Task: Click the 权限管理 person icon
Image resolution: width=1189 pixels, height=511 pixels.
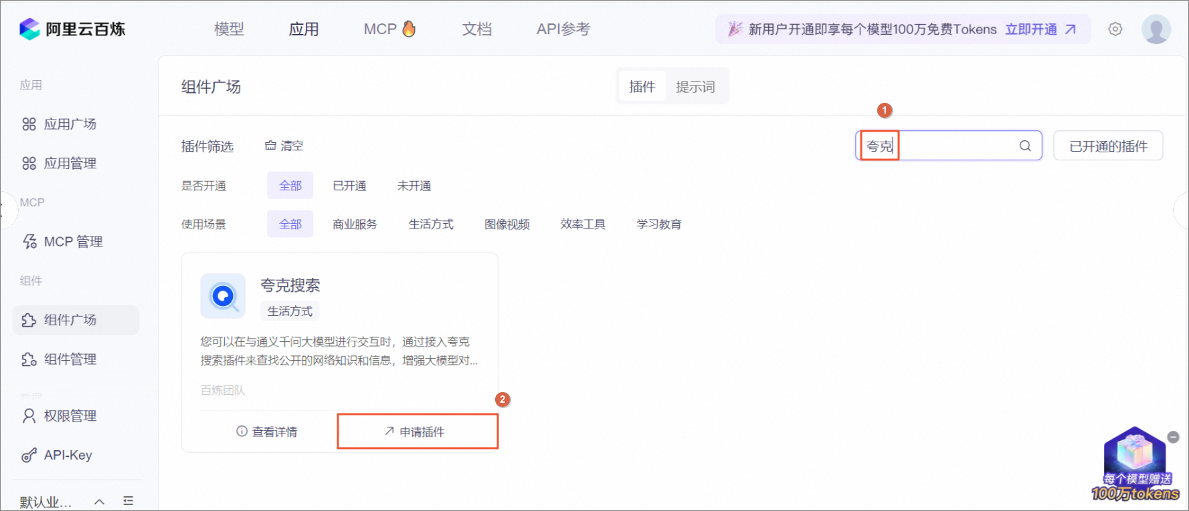Action: pyautogui.click(x=29, y=415)
